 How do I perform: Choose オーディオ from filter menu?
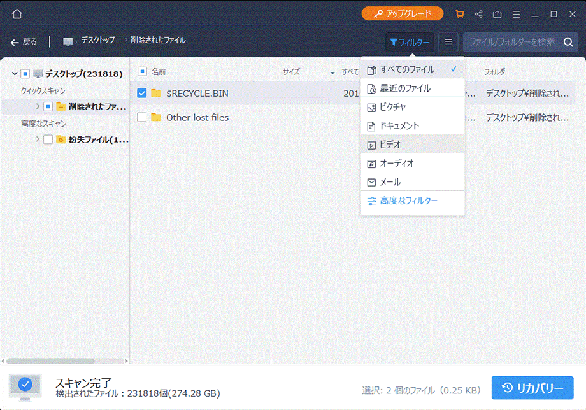[x=412, y=163]
